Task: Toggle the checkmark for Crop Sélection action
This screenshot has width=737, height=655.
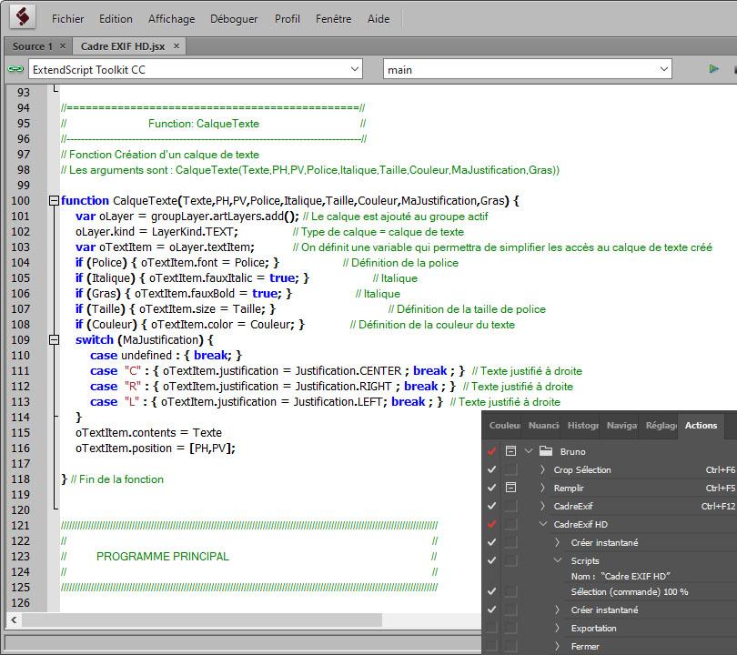Action: pyautogui.click(x=492, y=469)
